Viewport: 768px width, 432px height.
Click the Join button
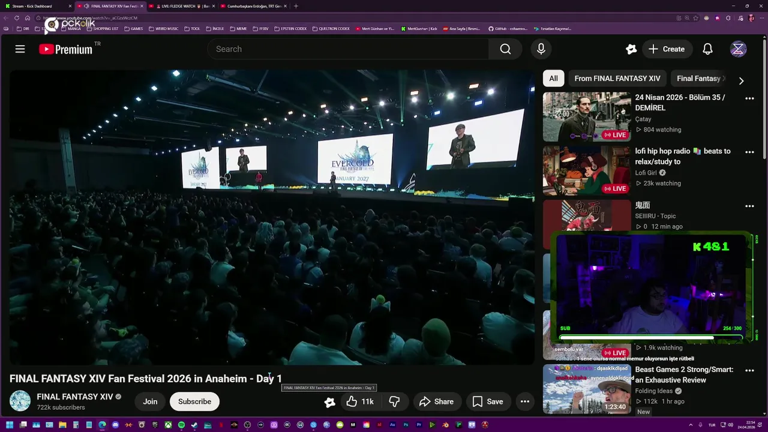150,401
